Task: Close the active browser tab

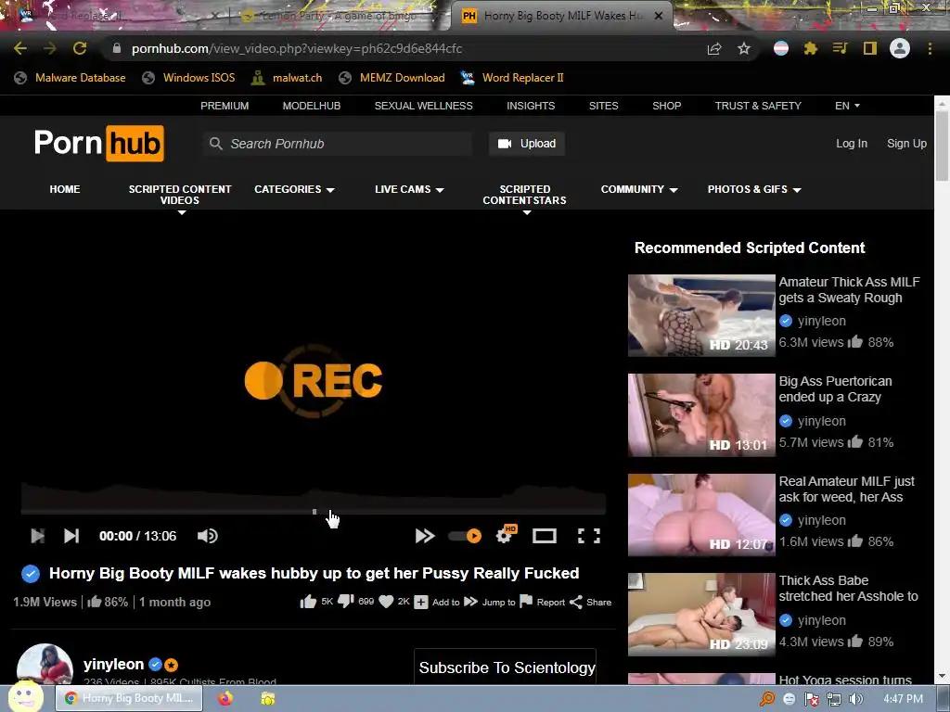Action: (x=659, y=16)
